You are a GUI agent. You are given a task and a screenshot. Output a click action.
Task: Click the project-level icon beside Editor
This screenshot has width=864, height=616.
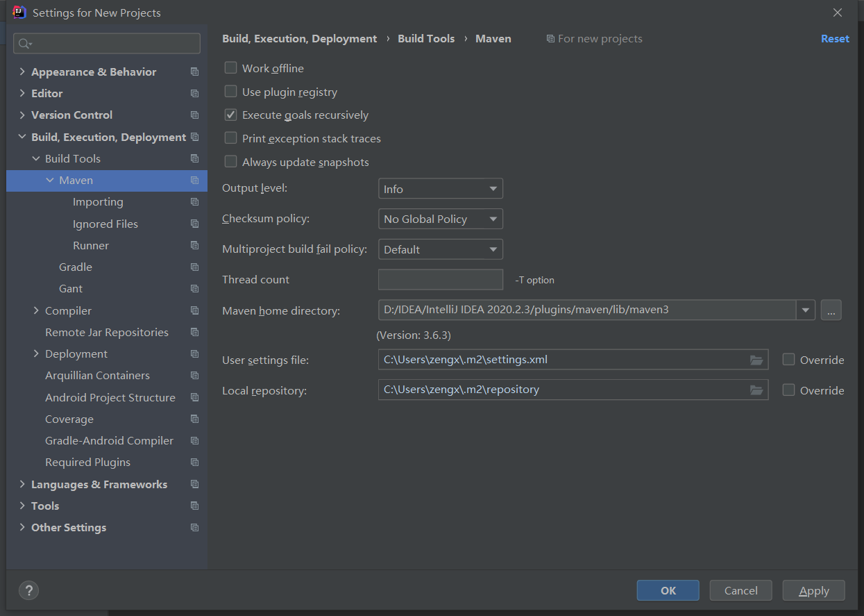[194, 93]
